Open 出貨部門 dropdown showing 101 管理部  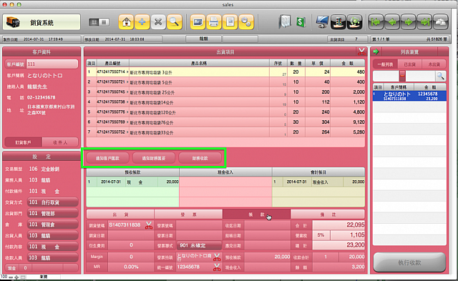[52, 213]
